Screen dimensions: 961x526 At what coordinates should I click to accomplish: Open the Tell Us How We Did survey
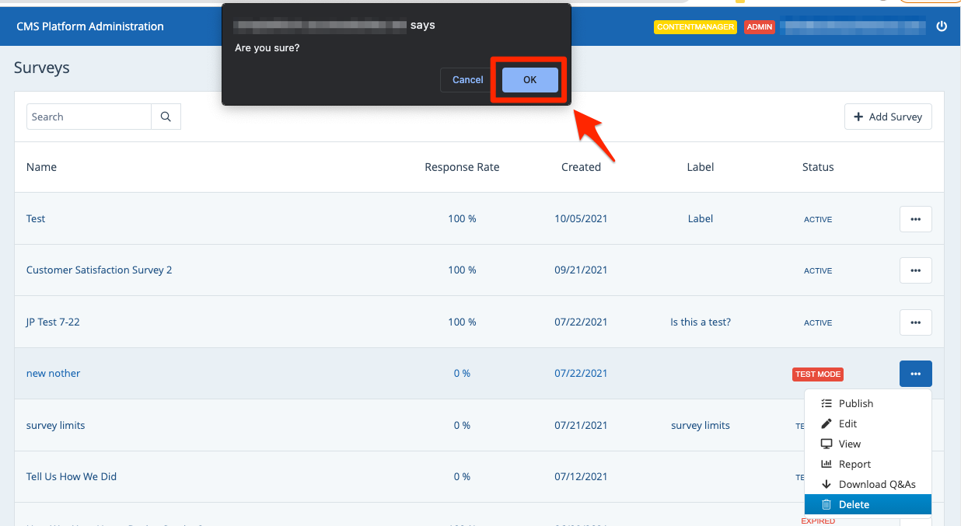71,476
